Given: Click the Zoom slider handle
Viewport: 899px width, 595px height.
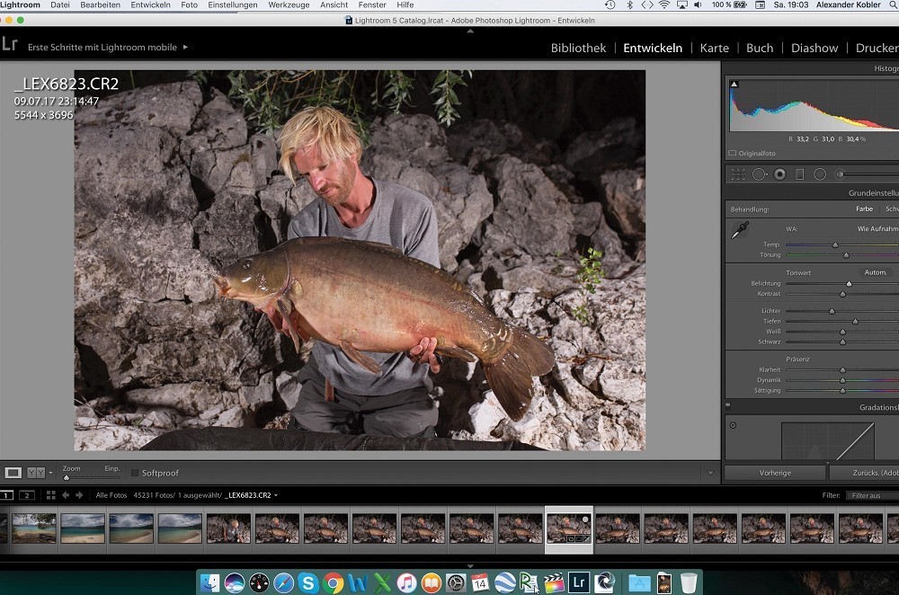Looking at the screenshot, I should (67, 477).
